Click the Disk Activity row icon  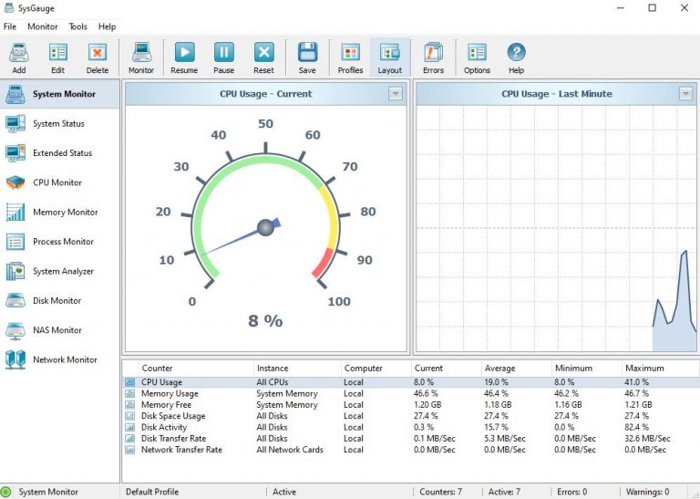coord(130,427)
